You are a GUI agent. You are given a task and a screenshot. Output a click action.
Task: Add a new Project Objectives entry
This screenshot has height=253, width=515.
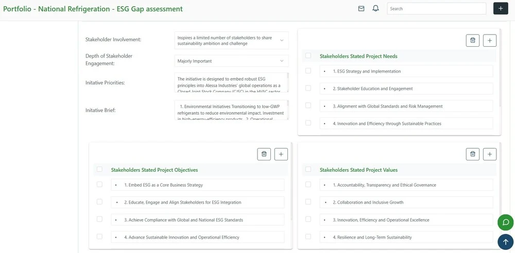pos(281,154)
